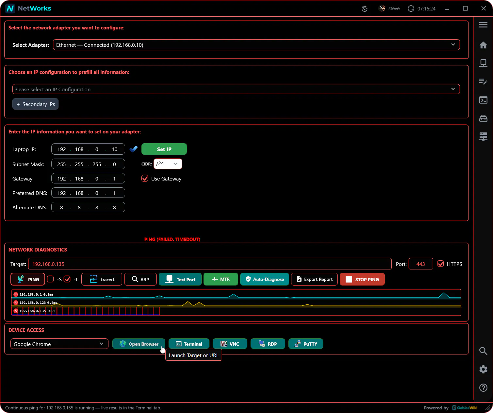493x413 pixels.
Task: Open the edit list icon in the sidebar
Action: pos(483,81)
